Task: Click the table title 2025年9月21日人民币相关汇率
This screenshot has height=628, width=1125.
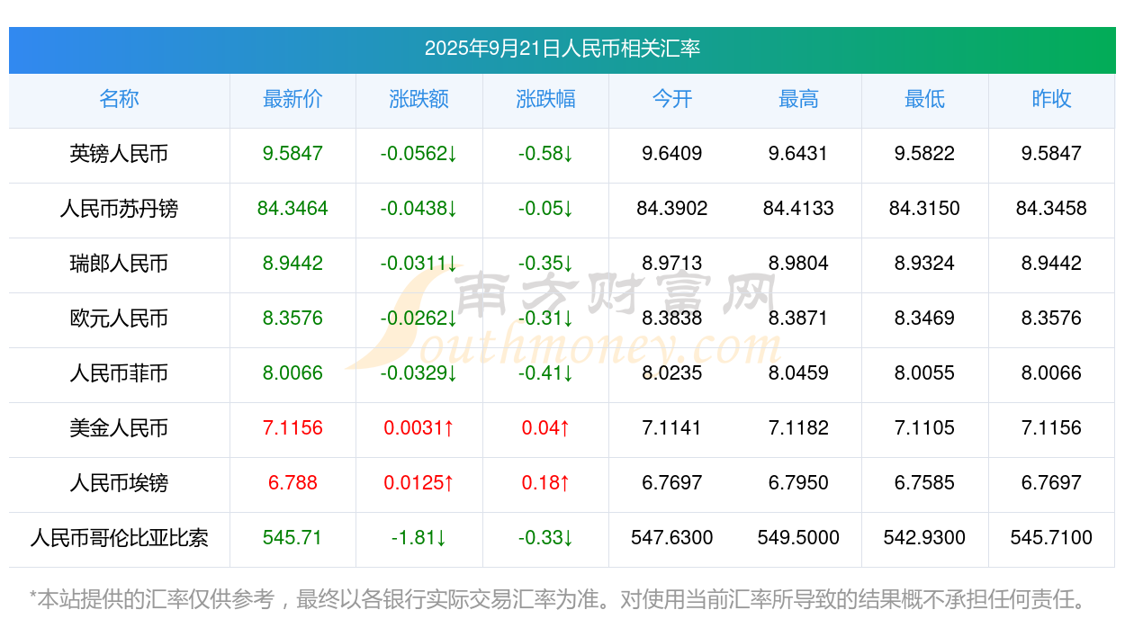Action: [x=562, y=49]
